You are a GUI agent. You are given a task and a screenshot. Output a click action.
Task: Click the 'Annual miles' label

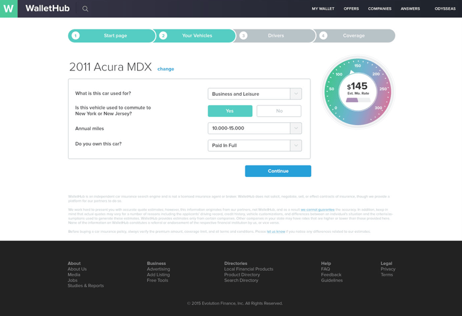tap(90, 129)
